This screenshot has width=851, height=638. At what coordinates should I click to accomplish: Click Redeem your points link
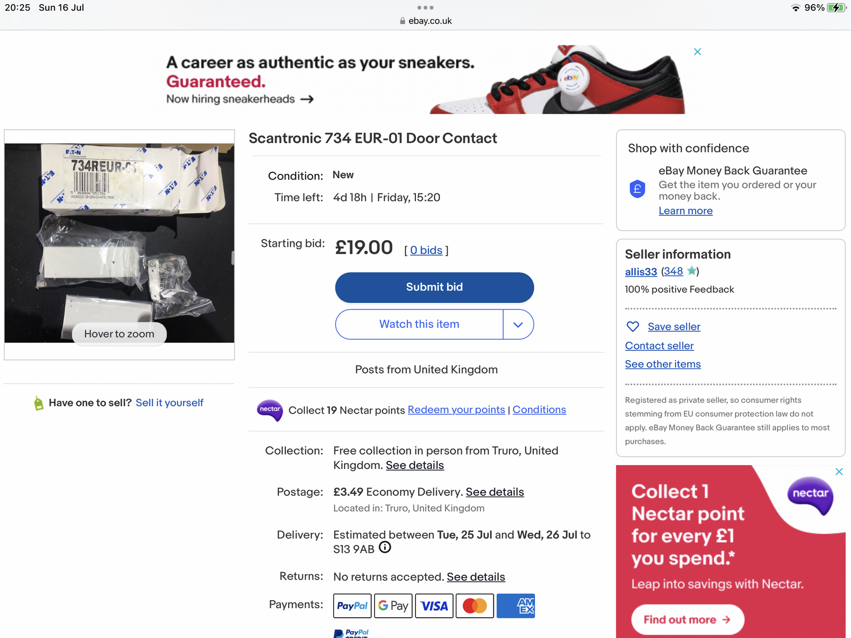456,410
